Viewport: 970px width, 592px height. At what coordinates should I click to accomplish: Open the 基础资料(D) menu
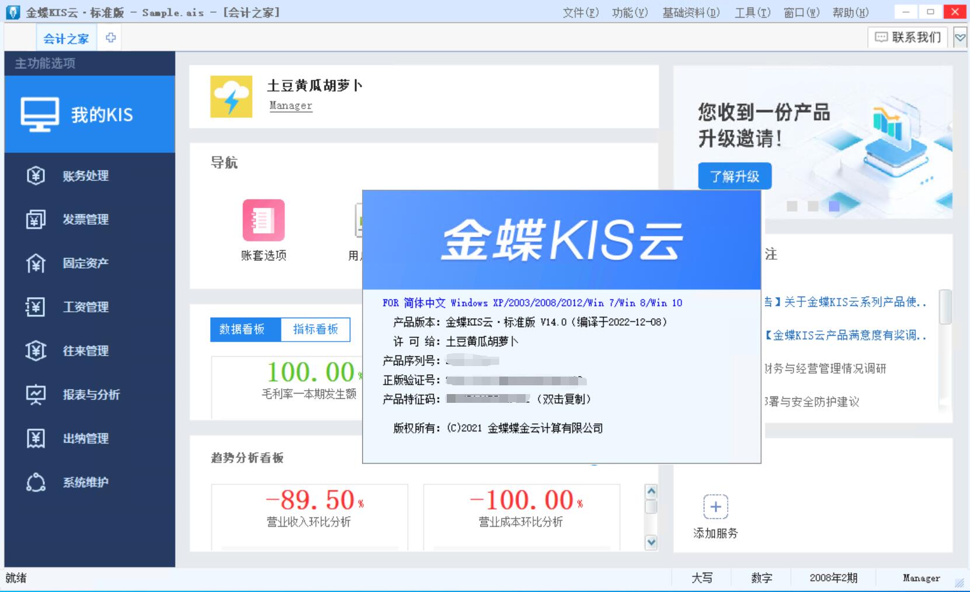point(691,12)
